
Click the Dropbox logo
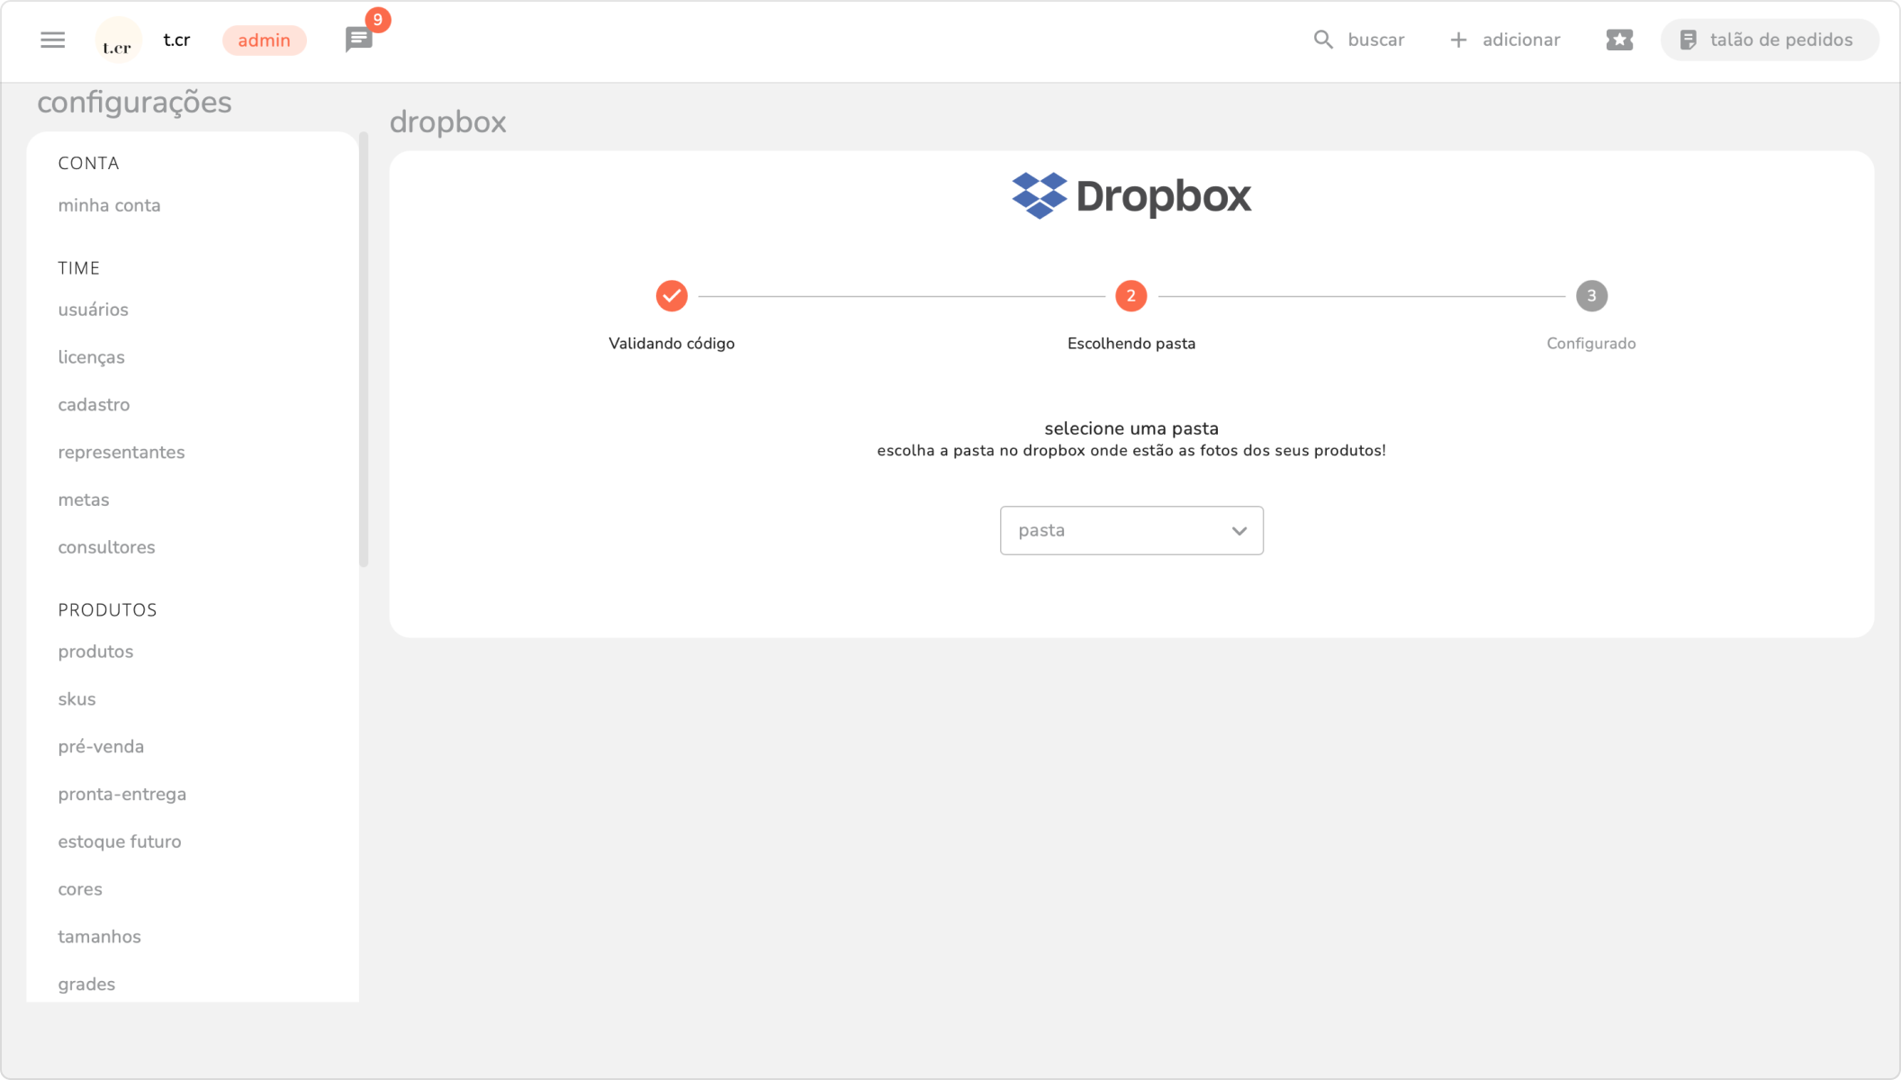[1131, 195]
